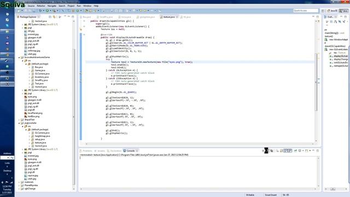Open the Run menu

click(79, 6)
